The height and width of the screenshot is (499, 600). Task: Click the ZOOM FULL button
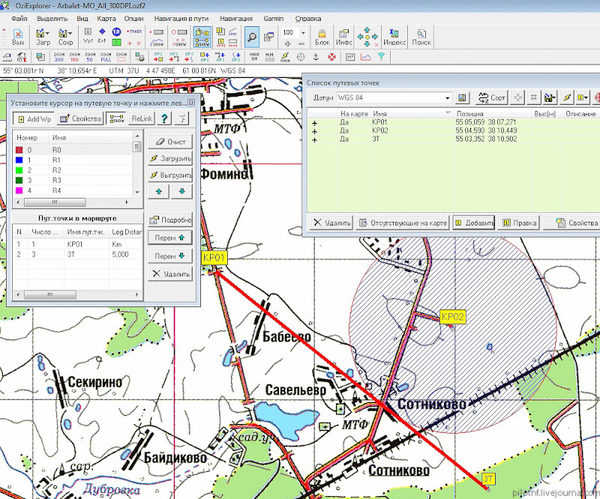coord(106,58)
